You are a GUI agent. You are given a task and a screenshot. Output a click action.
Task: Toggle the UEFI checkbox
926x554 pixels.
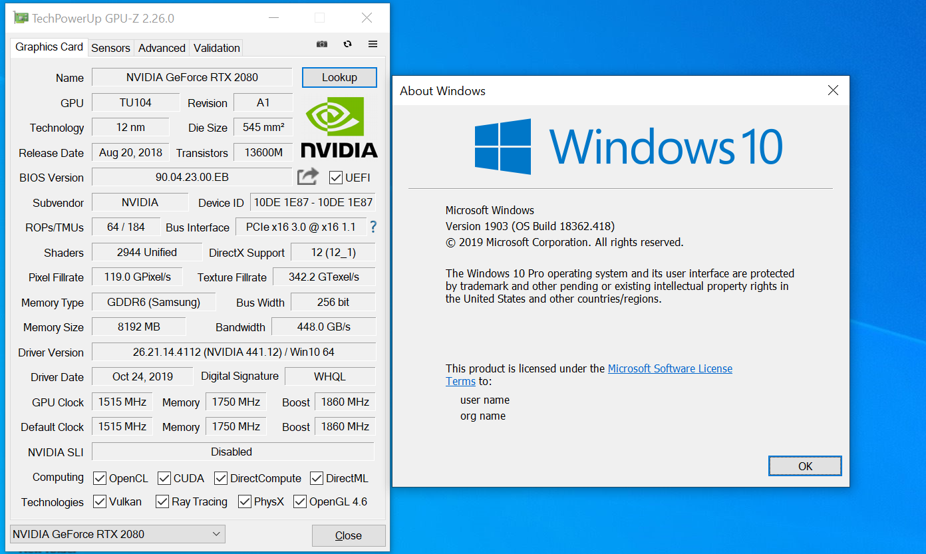pyautogui.click(x=336, y=178)
